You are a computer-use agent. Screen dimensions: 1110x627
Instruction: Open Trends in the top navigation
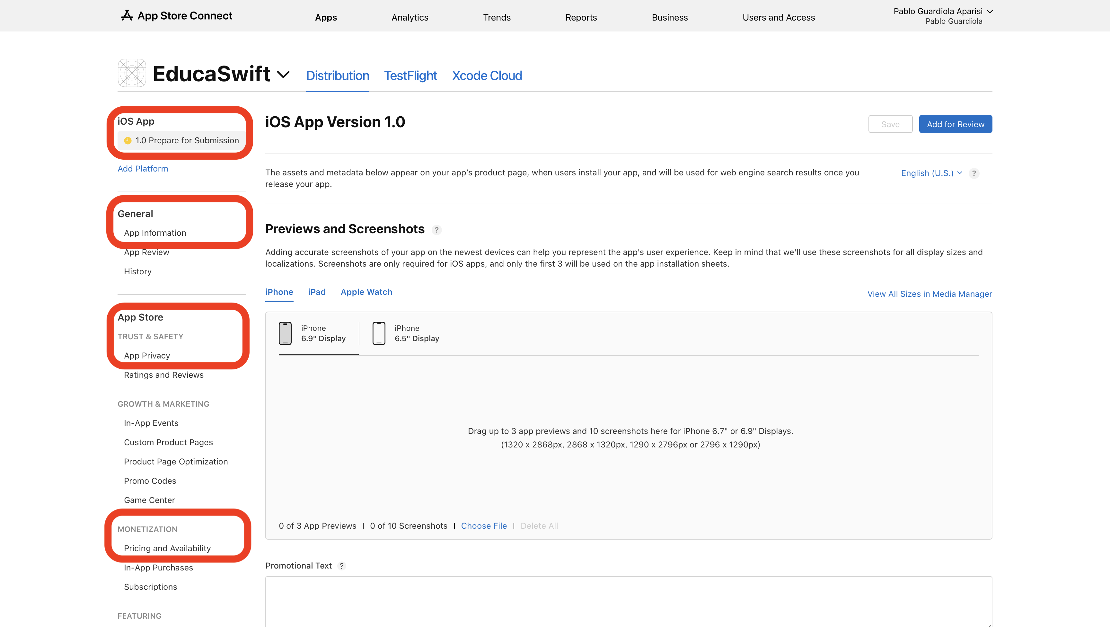click(497, 17)
